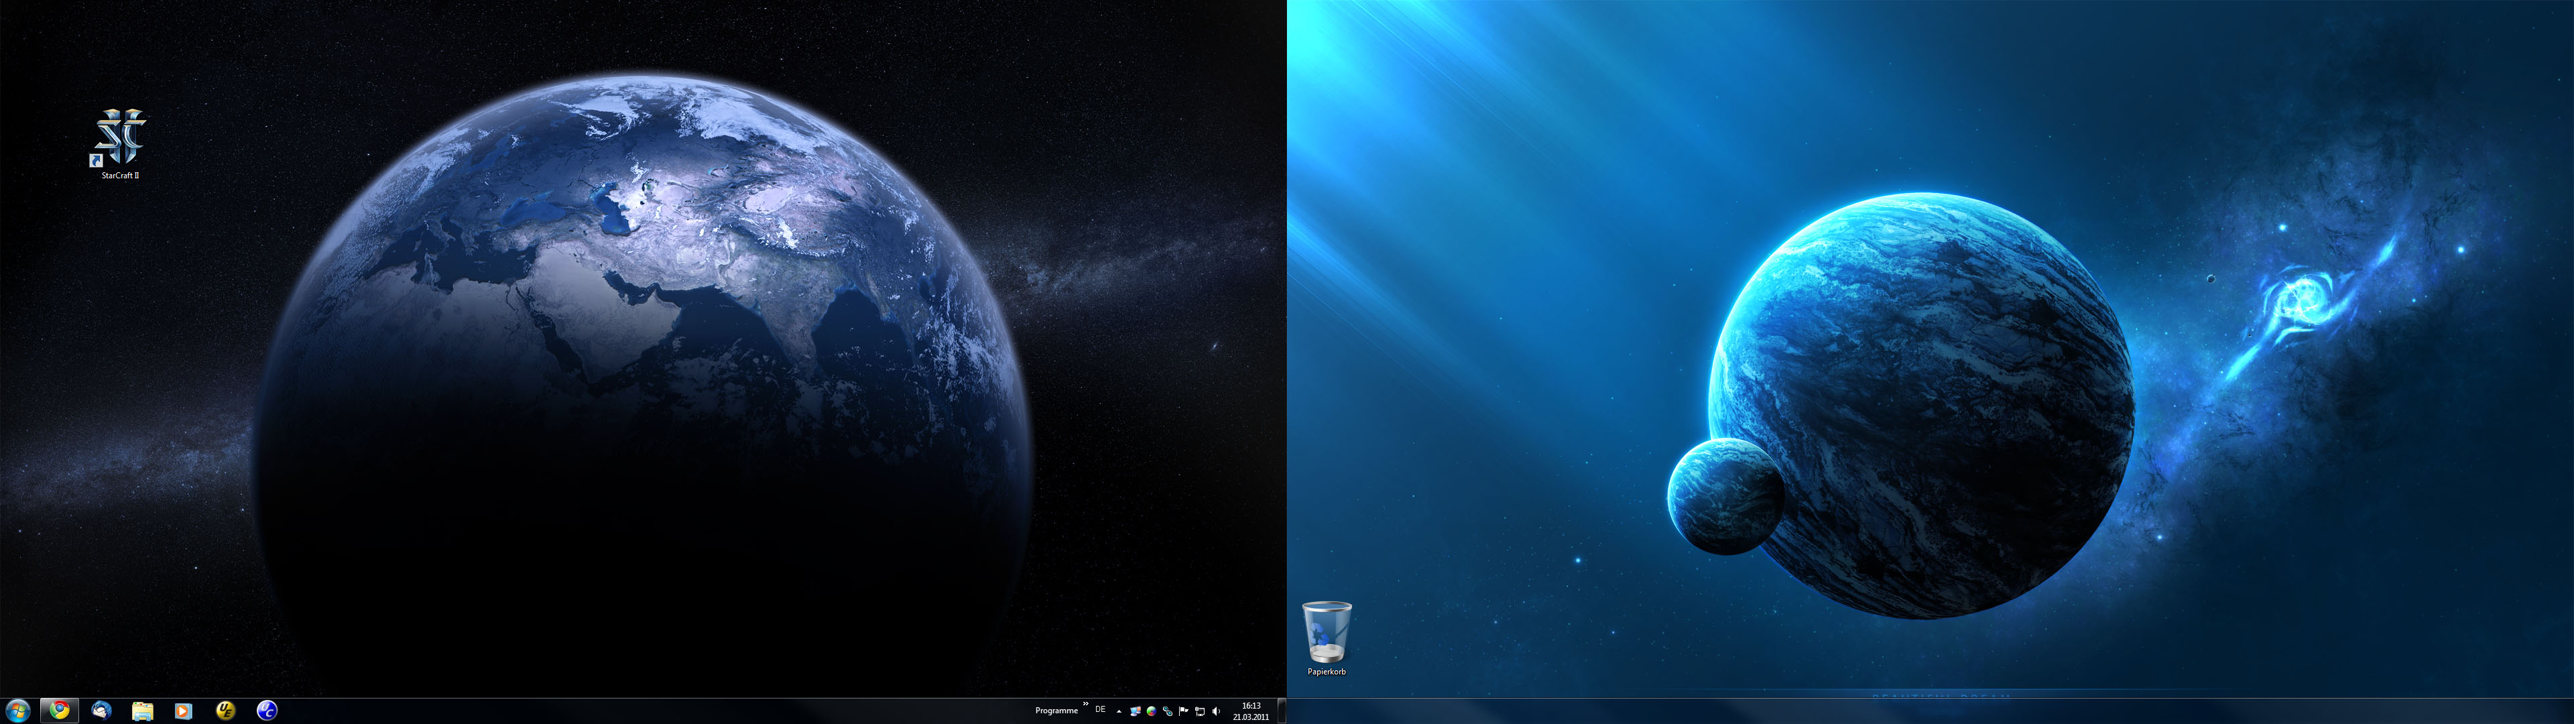Open the StarCraft II desktop shortcut

pos(120,143)
